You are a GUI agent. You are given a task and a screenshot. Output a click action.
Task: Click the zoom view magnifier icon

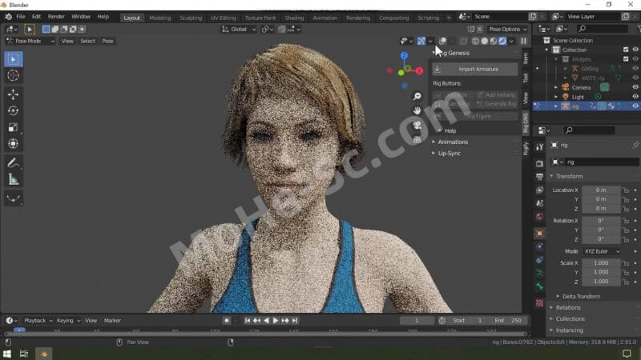tap(417, 96)
